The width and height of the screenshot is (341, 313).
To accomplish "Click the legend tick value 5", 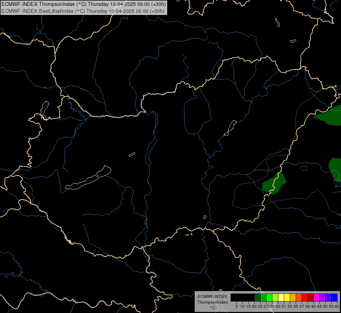I will click(237, 306).
